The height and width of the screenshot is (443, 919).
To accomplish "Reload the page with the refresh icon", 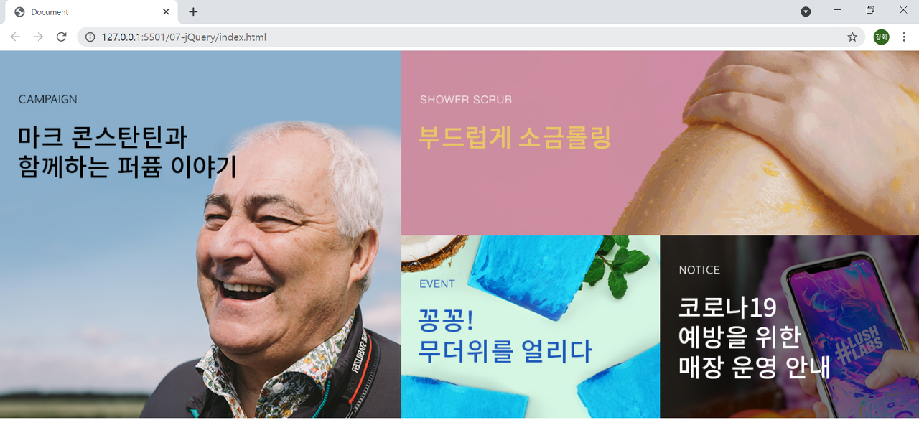I will point(62,37).
